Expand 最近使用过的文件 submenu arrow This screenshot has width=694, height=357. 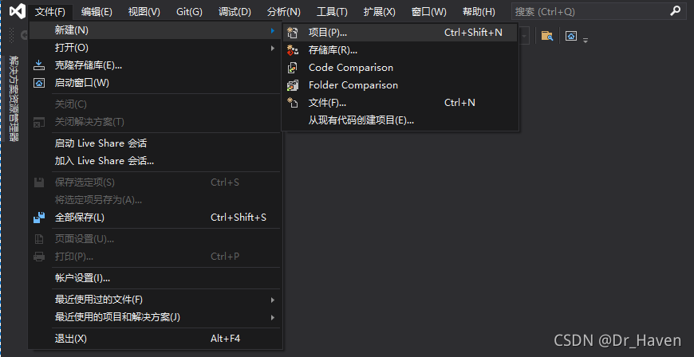click(273, 300)
